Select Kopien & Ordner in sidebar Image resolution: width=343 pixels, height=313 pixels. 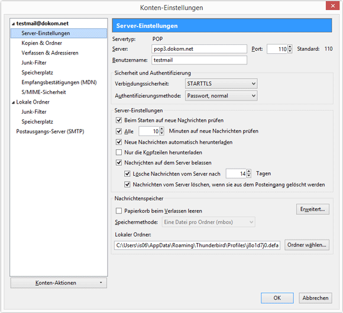(41, 43)
